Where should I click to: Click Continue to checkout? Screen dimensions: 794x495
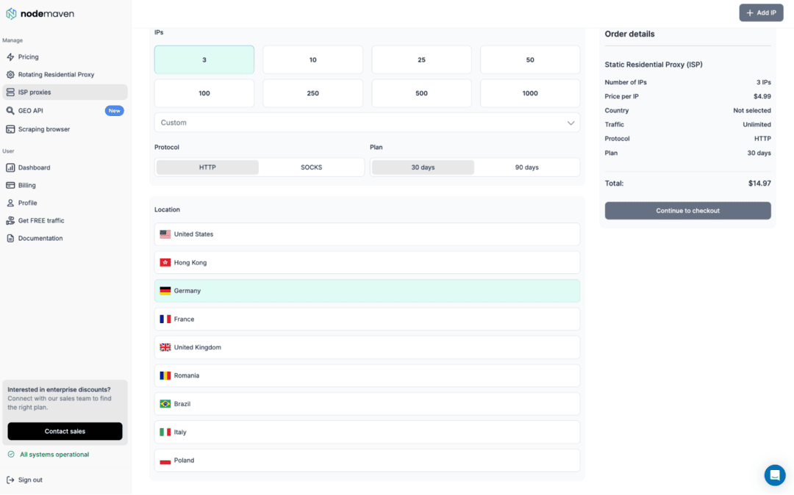point(687,211)
